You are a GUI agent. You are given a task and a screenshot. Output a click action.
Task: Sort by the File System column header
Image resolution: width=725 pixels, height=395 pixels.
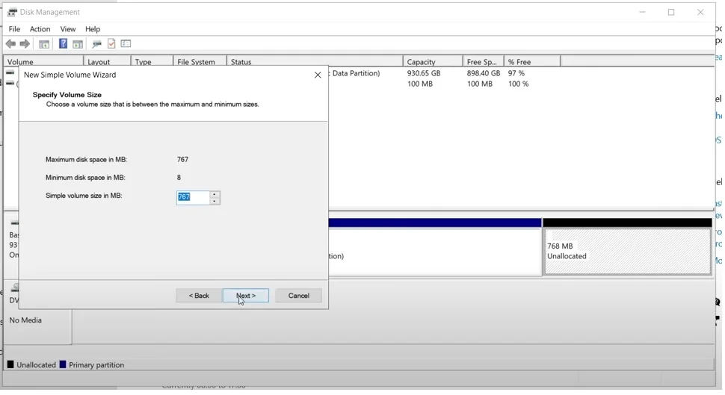(x=200, y=62)
